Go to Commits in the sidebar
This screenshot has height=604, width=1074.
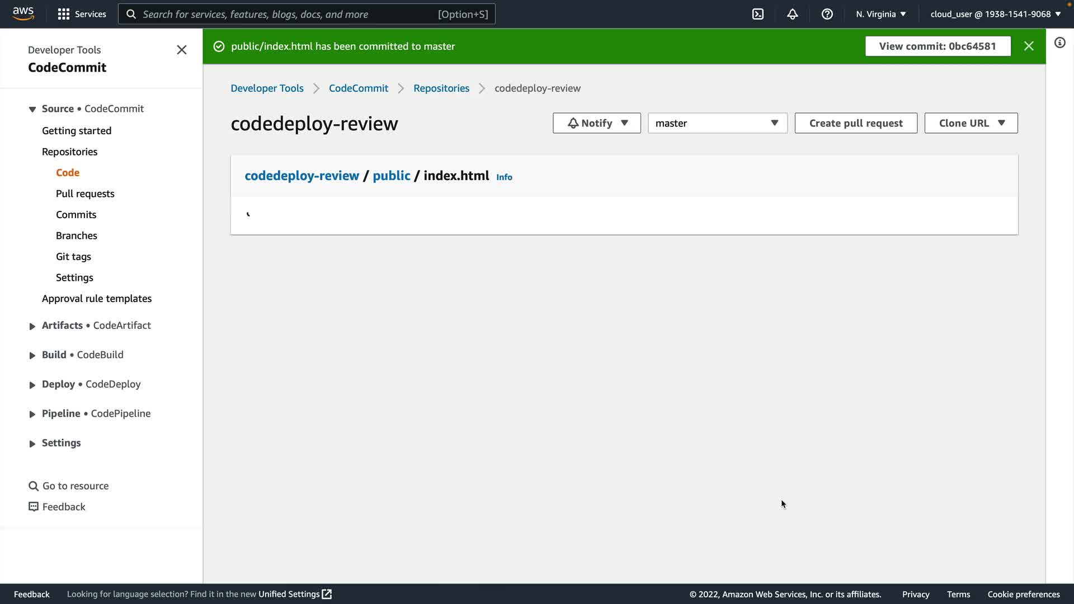pos(76,215)
